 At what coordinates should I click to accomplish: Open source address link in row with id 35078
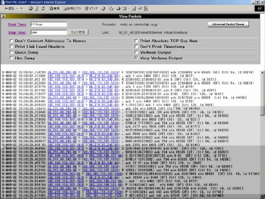(62, 83)
